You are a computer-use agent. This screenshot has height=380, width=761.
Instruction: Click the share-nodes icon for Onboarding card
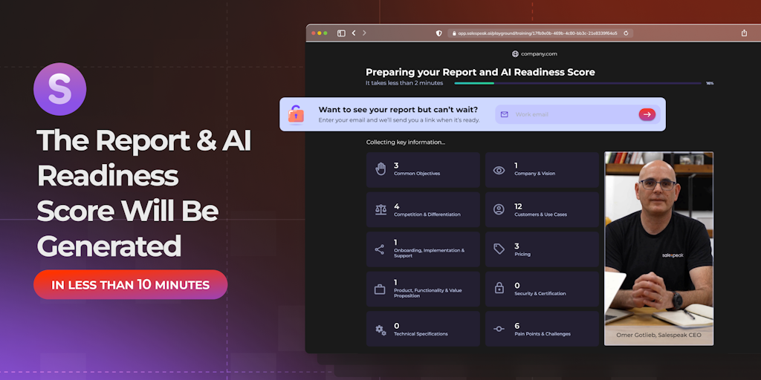(380, 249)
